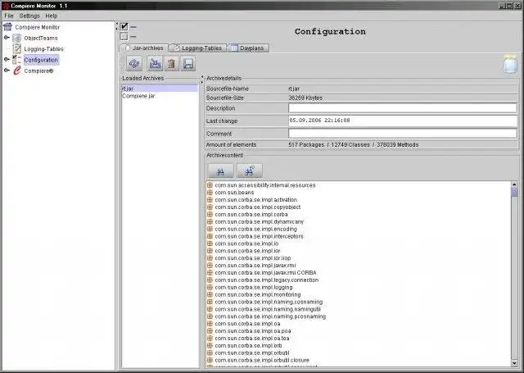
Task: Click package icon beside com.sun.beans
Action: pos(210,193)
